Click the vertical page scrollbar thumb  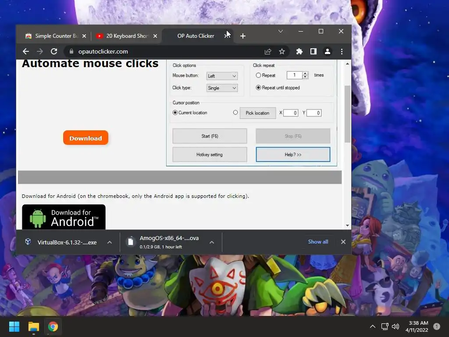tap(347, 114)
